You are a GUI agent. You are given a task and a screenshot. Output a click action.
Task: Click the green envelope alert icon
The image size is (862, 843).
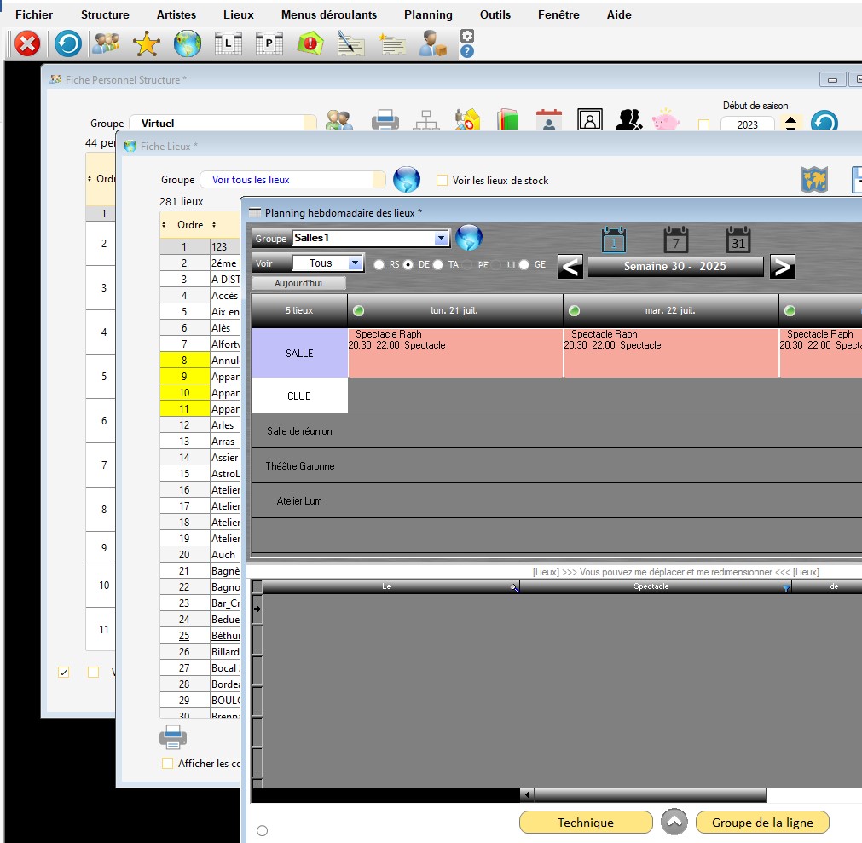coord(310,43)
